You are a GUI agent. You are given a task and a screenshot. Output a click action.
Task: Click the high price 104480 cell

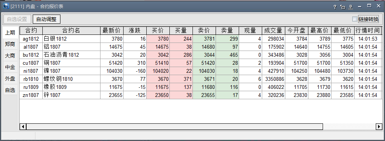320,71
